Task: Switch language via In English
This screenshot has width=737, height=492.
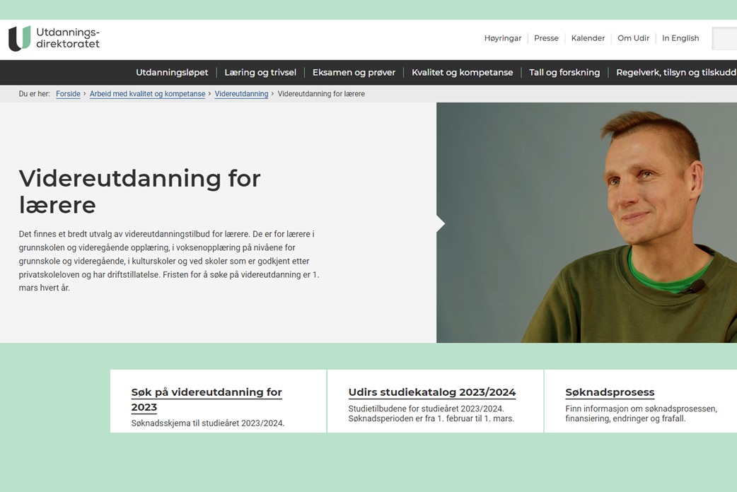Action: tap(680, 38)
